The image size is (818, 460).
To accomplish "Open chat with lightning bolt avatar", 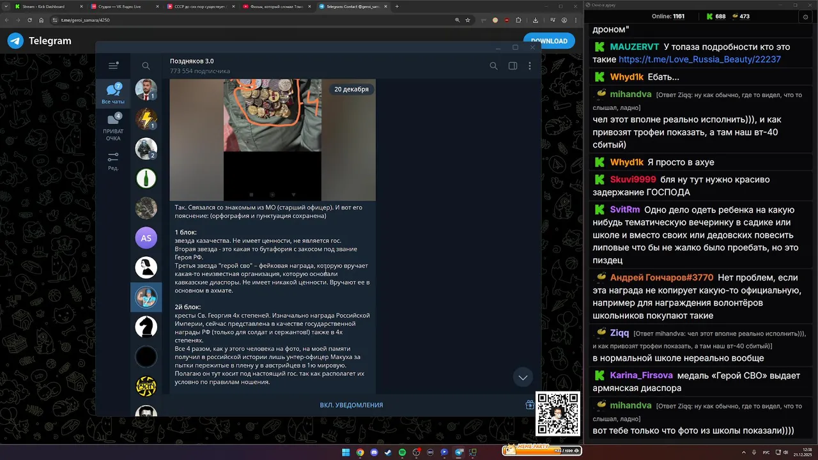I will pos(146,119).
